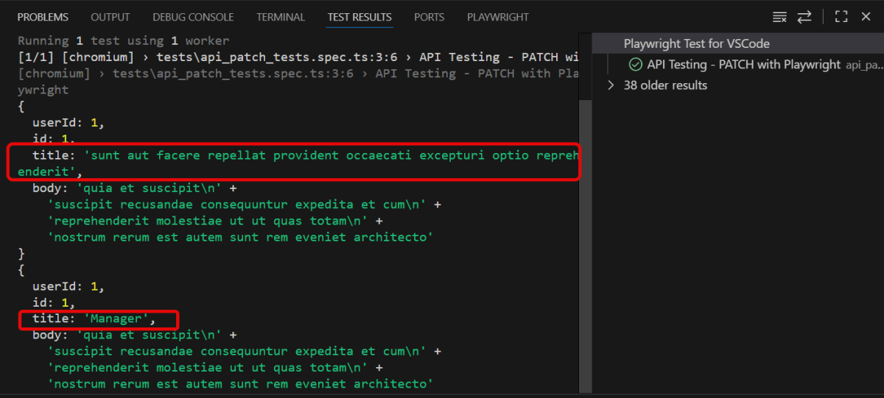Clear all test results with list-x icon
The width and height of the screenshot is (884, 398).
pyautogui.click(x=779, y=17)
